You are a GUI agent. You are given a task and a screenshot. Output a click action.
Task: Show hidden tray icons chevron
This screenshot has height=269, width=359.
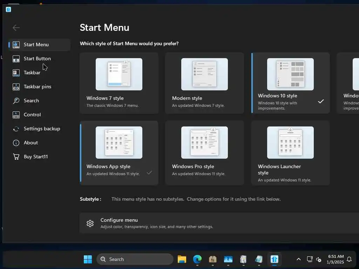pos(299,259)
